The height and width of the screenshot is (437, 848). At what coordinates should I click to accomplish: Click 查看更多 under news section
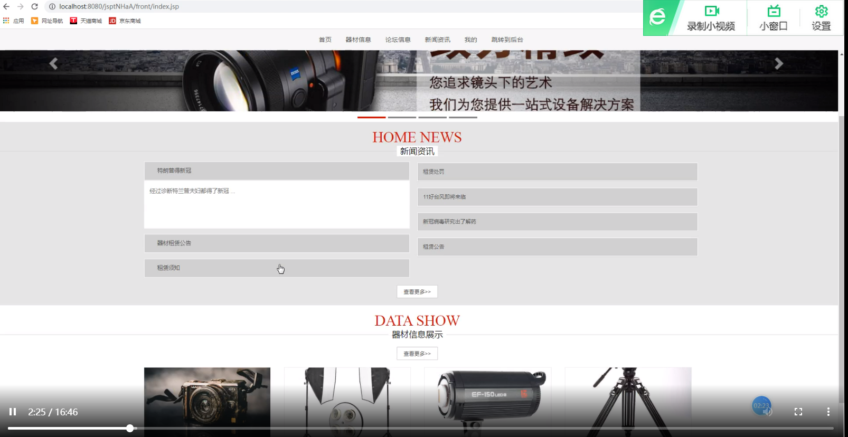point(417,292)
